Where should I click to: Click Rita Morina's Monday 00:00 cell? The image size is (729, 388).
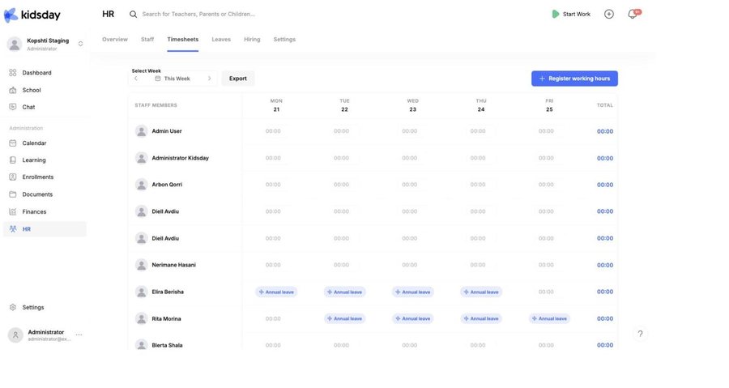pyautogui.click(x=273, y=319)
